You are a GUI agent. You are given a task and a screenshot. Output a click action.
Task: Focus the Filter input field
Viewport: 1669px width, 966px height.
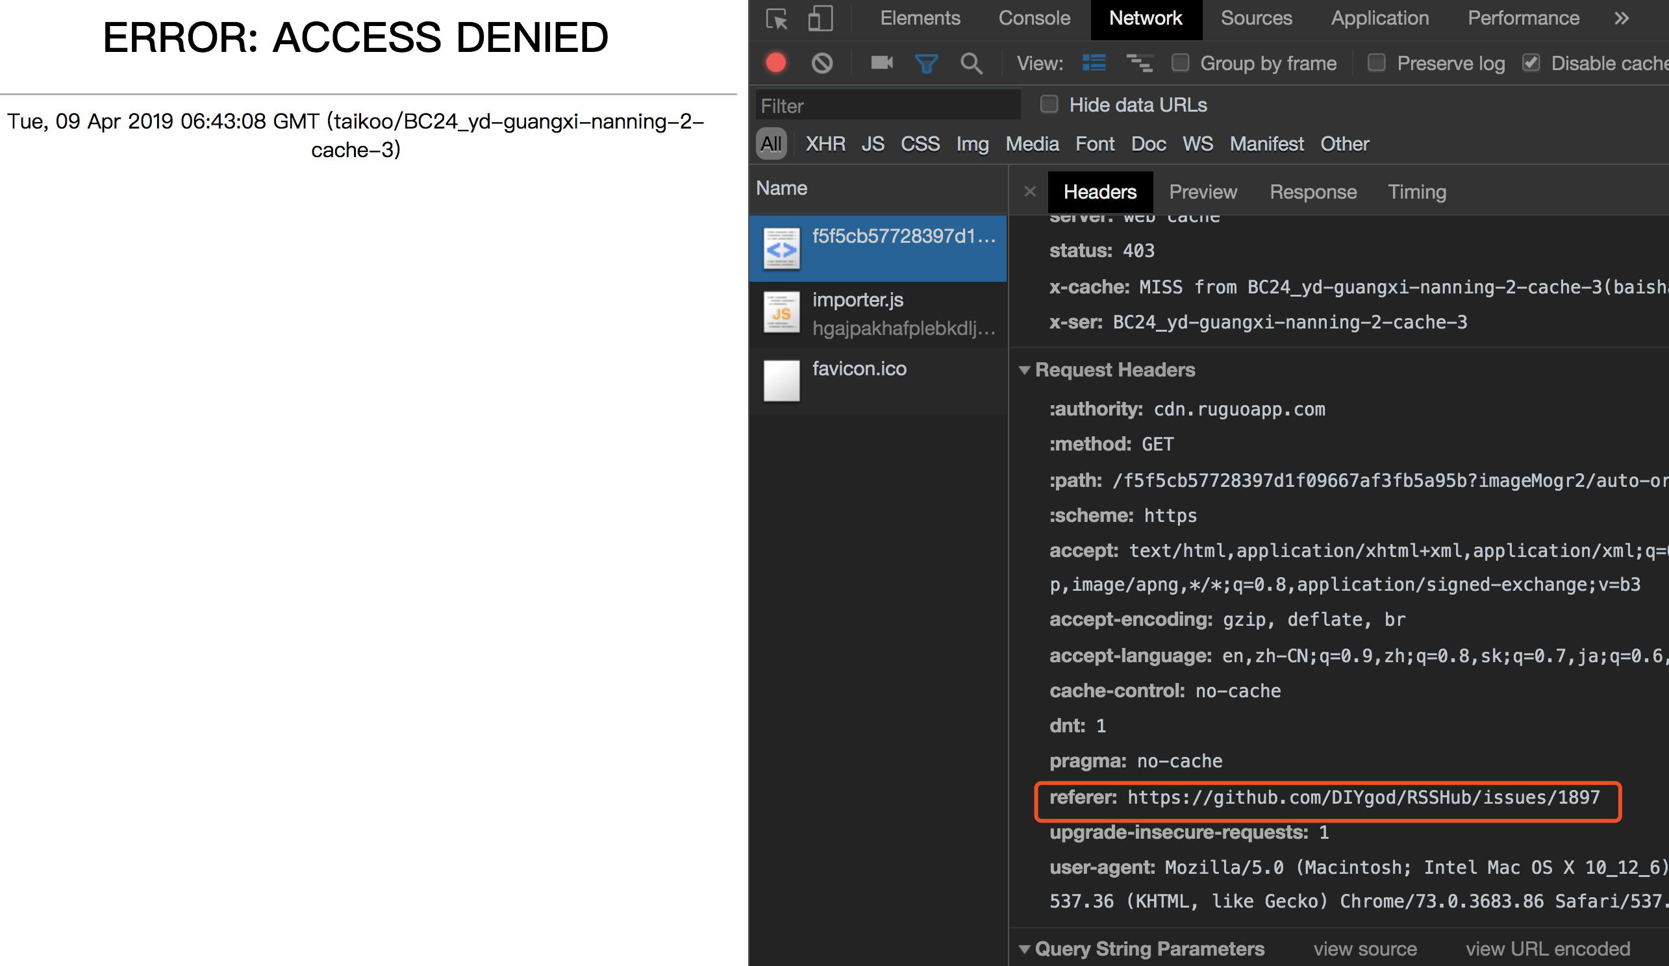point(888,106)
